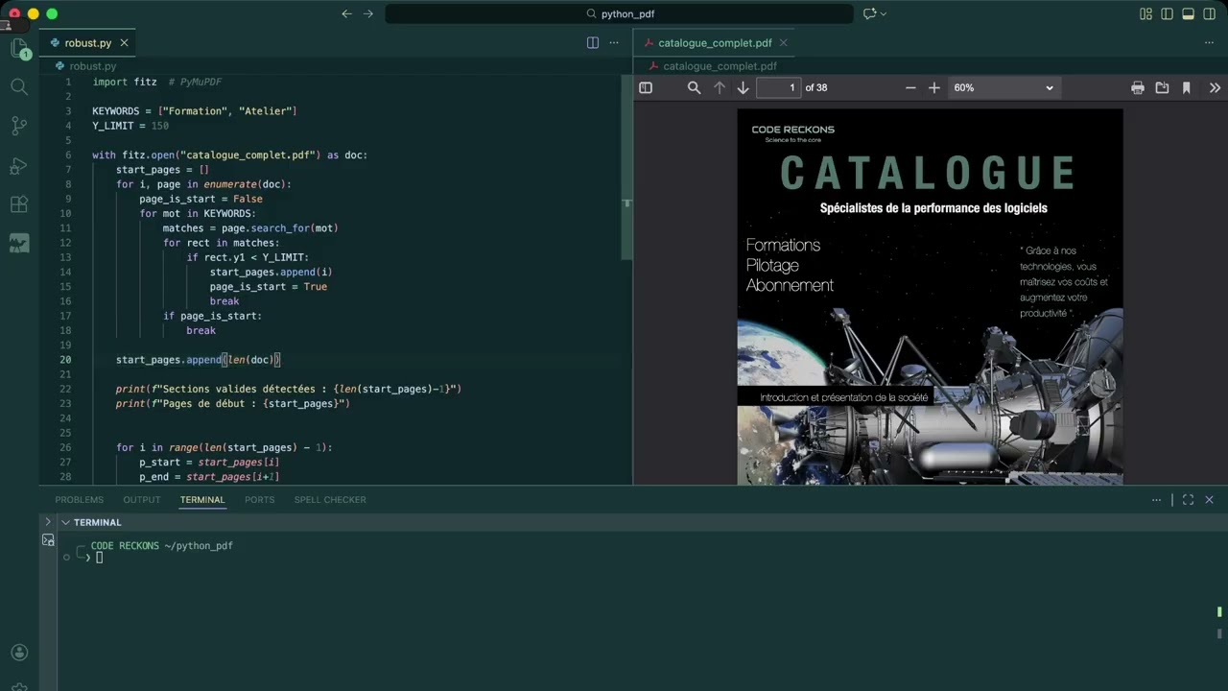Split the robust.py editor
Screen dimensions: 1228x691
pyautogui.click(x=593, y=42)
